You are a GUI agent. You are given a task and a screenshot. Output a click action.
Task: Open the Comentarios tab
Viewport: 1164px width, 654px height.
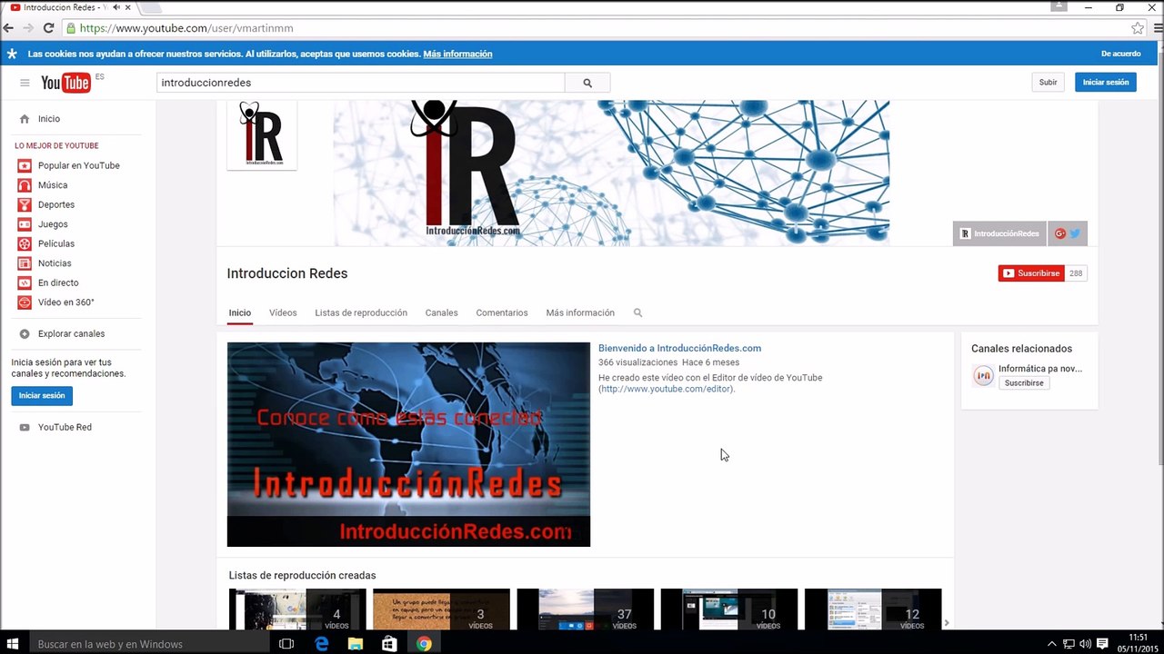point(502,312)
